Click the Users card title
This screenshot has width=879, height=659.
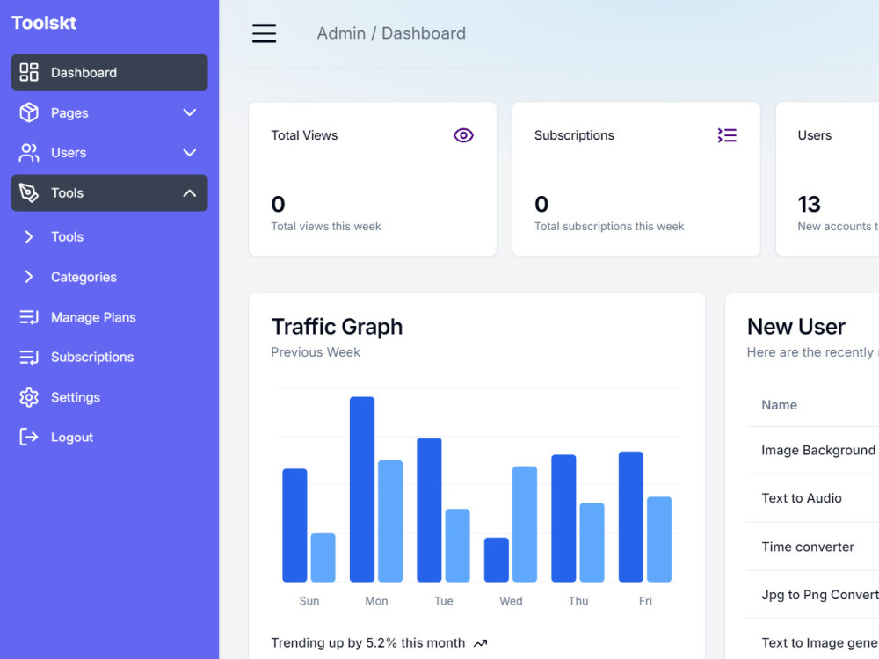(815, 135)
